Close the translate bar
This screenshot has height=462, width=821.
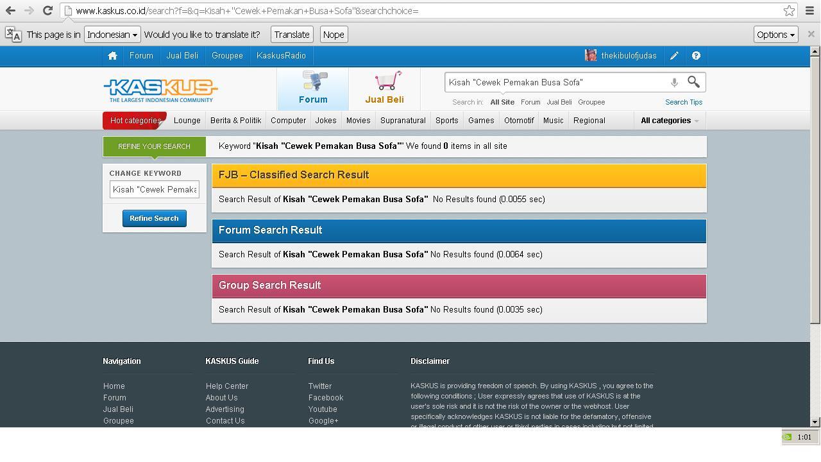pyautogui.click(x=811, y=34)
